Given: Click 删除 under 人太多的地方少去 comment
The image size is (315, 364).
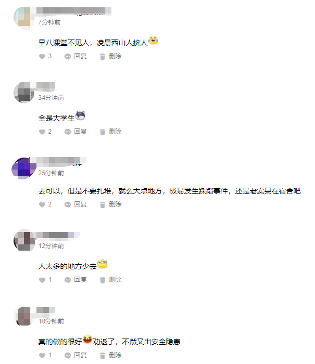Looking at the screenshot, I should (115, 280).
